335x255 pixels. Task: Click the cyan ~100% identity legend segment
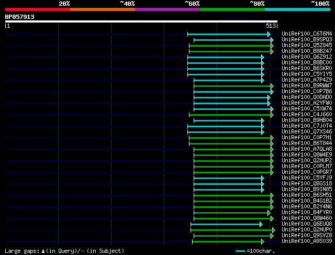[297, 9]
